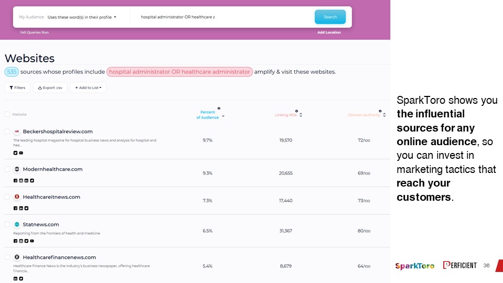Click the 'Websites' heading

pyautogui.click(x=29, y=58)
